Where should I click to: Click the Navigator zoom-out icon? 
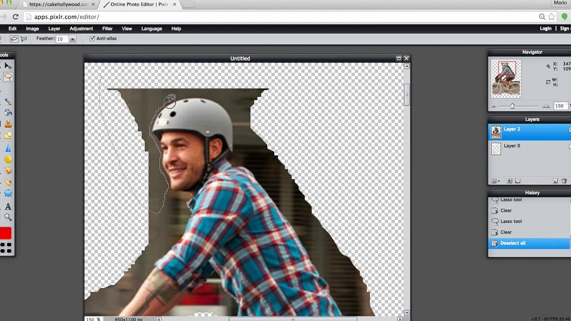493,106
